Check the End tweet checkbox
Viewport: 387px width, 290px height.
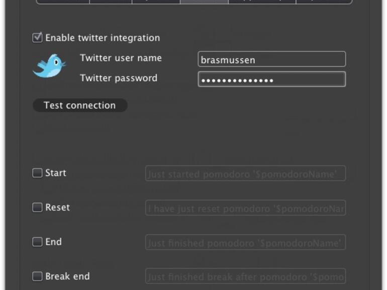coord(37,242)
